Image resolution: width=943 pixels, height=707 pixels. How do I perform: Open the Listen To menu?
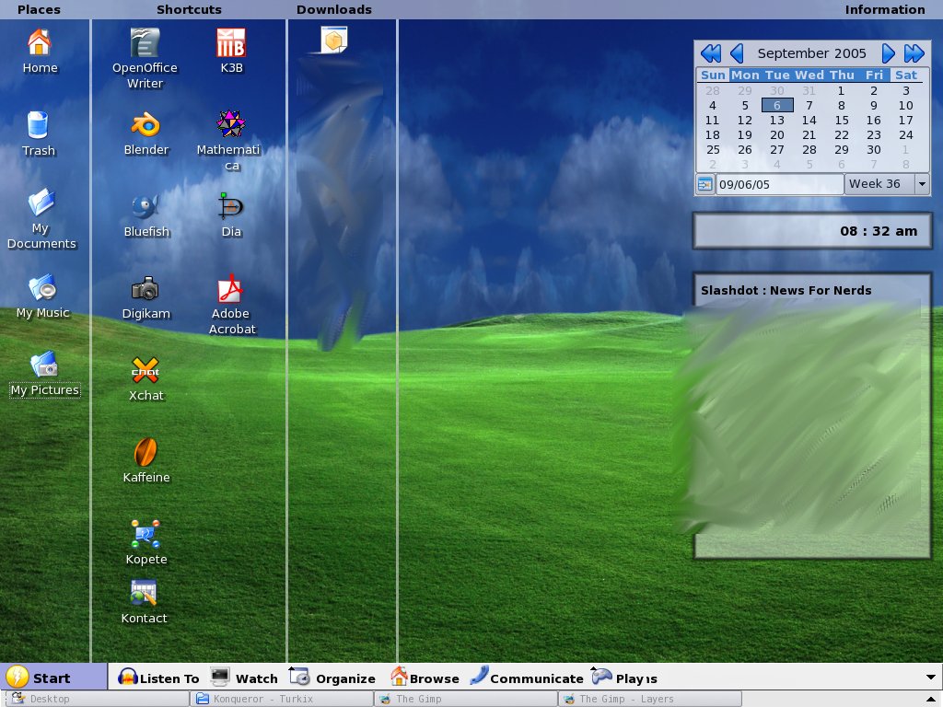(x=158, y=678)
